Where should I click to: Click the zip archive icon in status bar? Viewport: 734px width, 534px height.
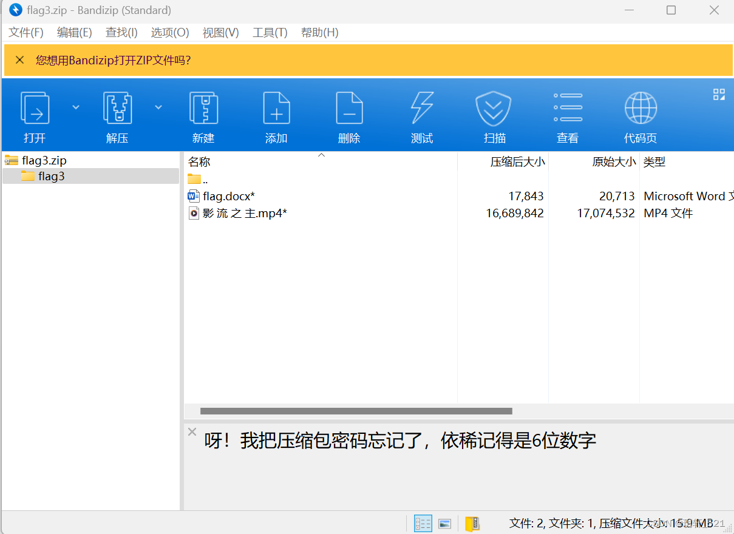pos(472,524)
